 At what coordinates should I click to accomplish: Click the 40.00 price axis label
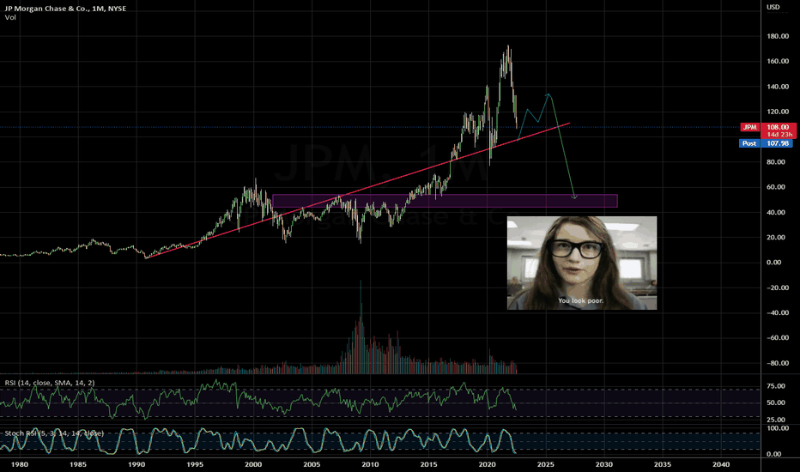pos(775,212)
